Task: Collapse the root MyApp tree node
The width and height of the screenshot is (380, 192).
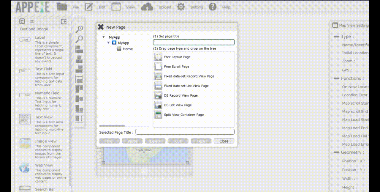Action: 103,37
